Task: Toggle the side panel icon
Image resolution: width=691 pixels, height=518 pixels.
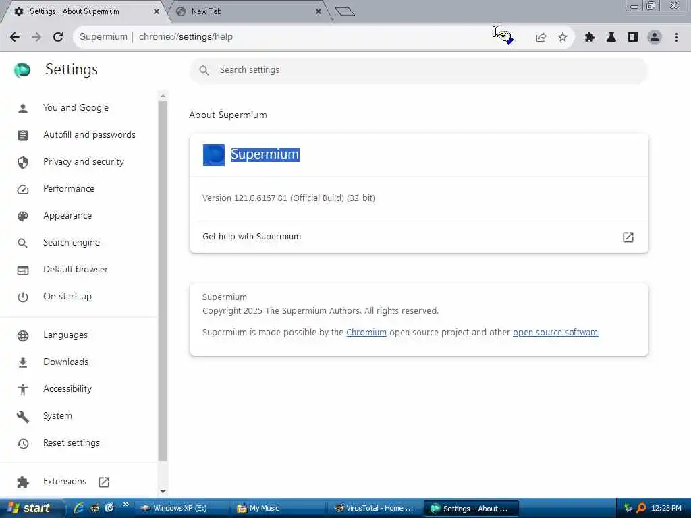Action: [x=633, y=38]
